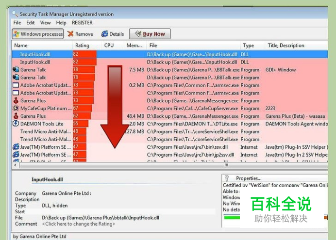Image resolution: width=336 pixels, height=240 pixels.
Task: Click Garena Plus icon rated 62
Action: 16,116
